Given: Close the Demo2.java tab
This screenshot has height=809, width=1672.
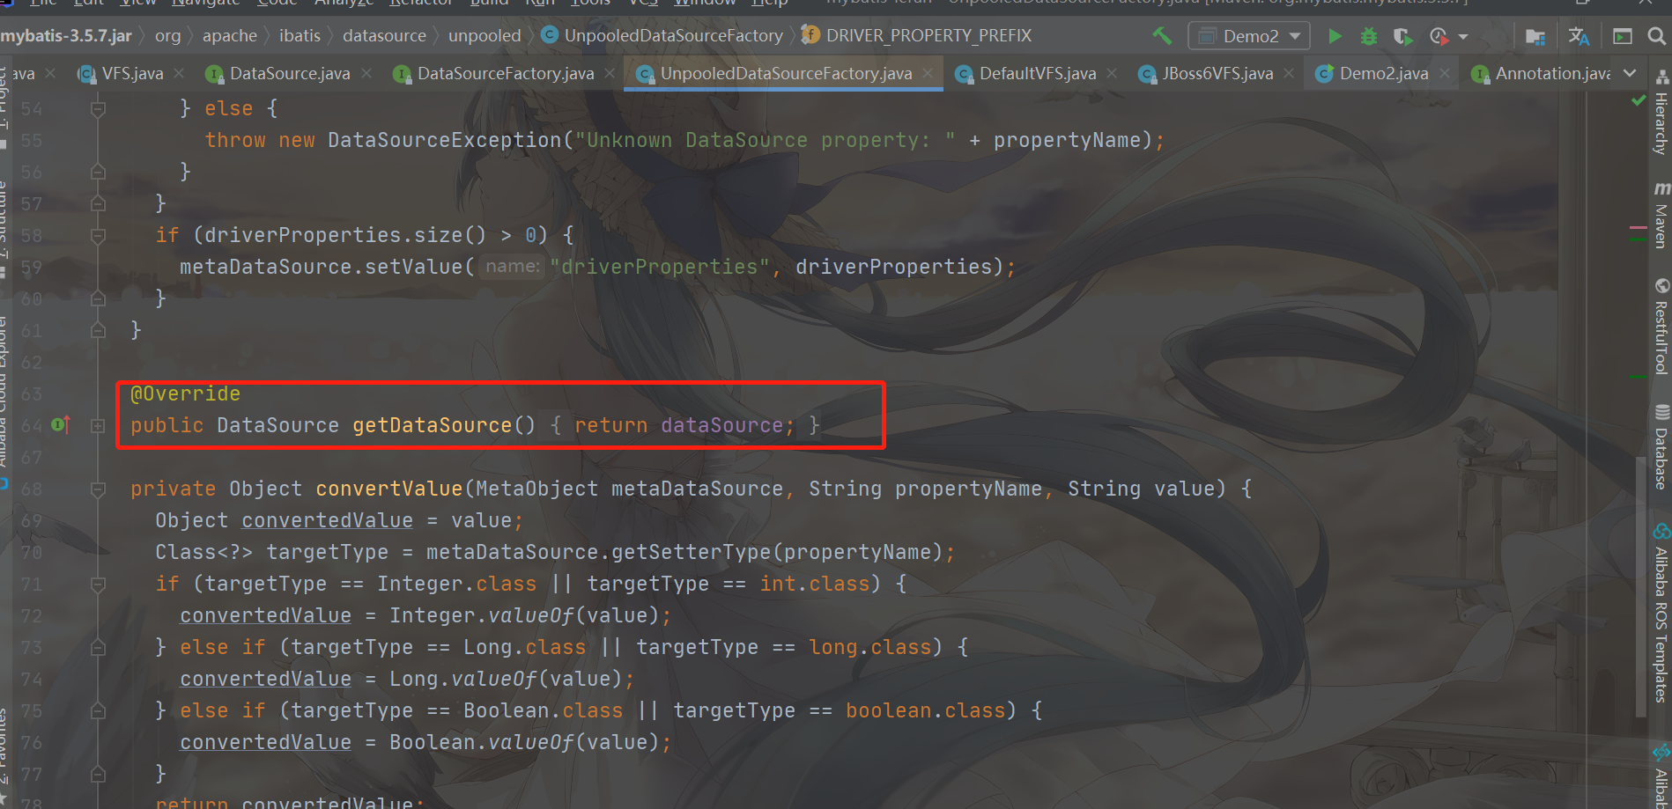Looking at the screenshot, I should [1445, 73].
